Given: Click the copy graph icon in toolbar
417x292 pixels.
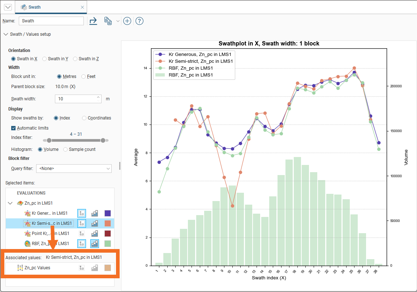Looking at the screenshot, I should [107, 21].
